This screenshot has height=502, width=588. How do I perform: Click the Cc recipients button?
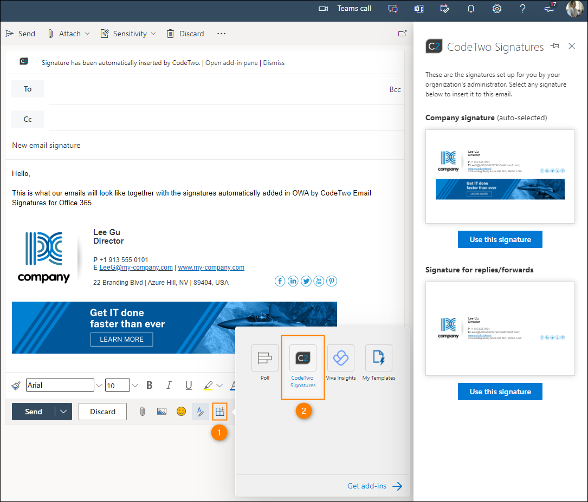pos(28,119)
